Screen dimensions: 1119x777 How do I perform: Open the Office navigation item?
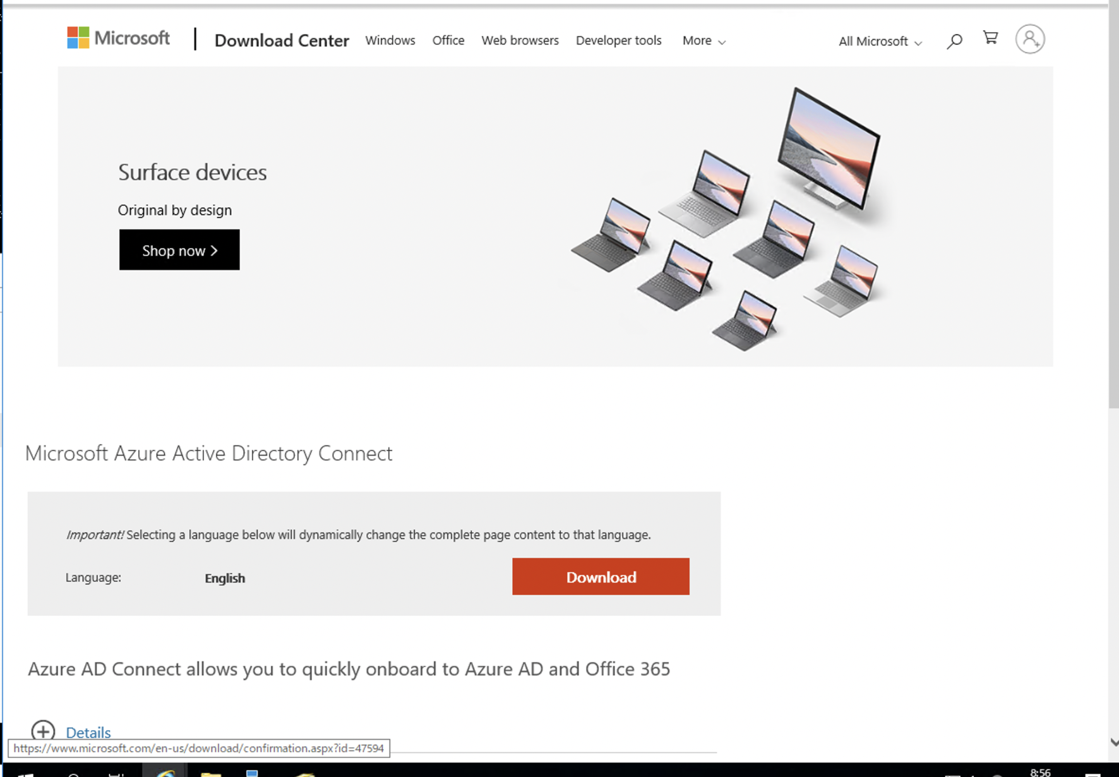tap(448, 40)
